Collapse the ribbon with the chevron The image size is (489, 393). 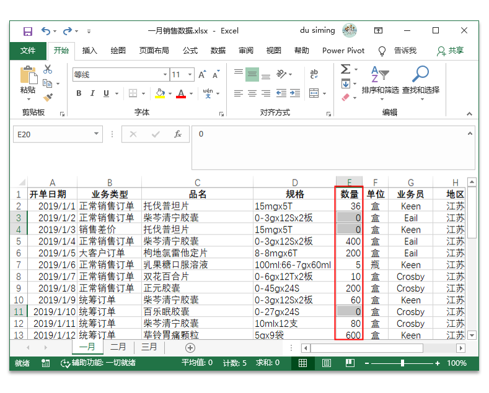coord(469,114)
